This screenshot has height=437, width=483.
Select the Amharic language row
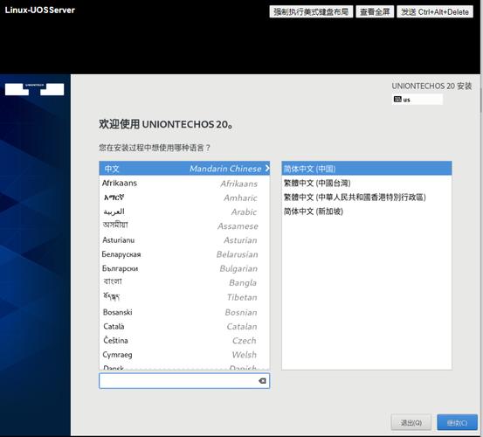coord(184,198)
